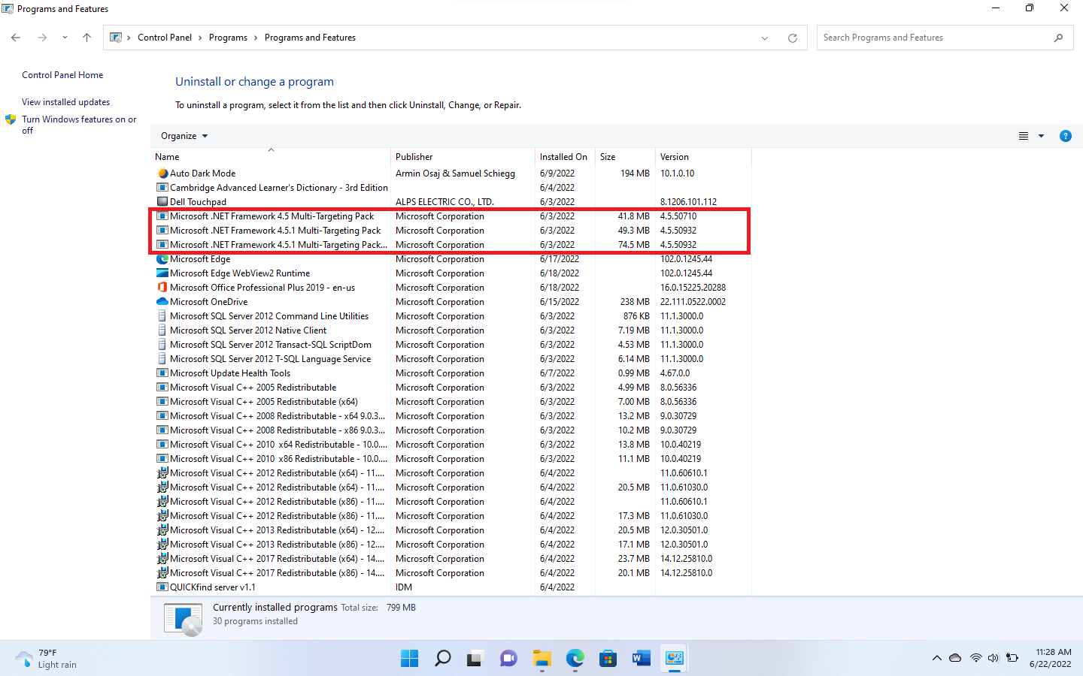
Task: Click the 238 MB size cell
Action: coord(635,302)
